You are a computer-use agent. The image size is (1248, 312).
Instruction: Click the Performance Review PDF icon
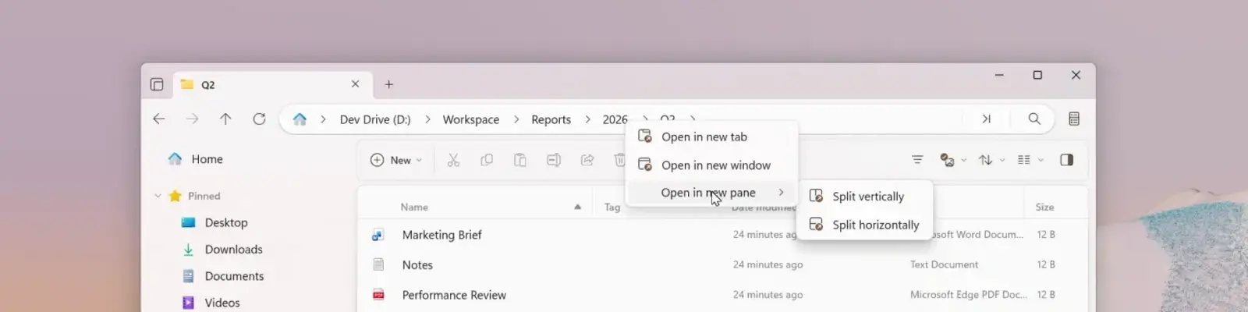click(x=378, y=295)
